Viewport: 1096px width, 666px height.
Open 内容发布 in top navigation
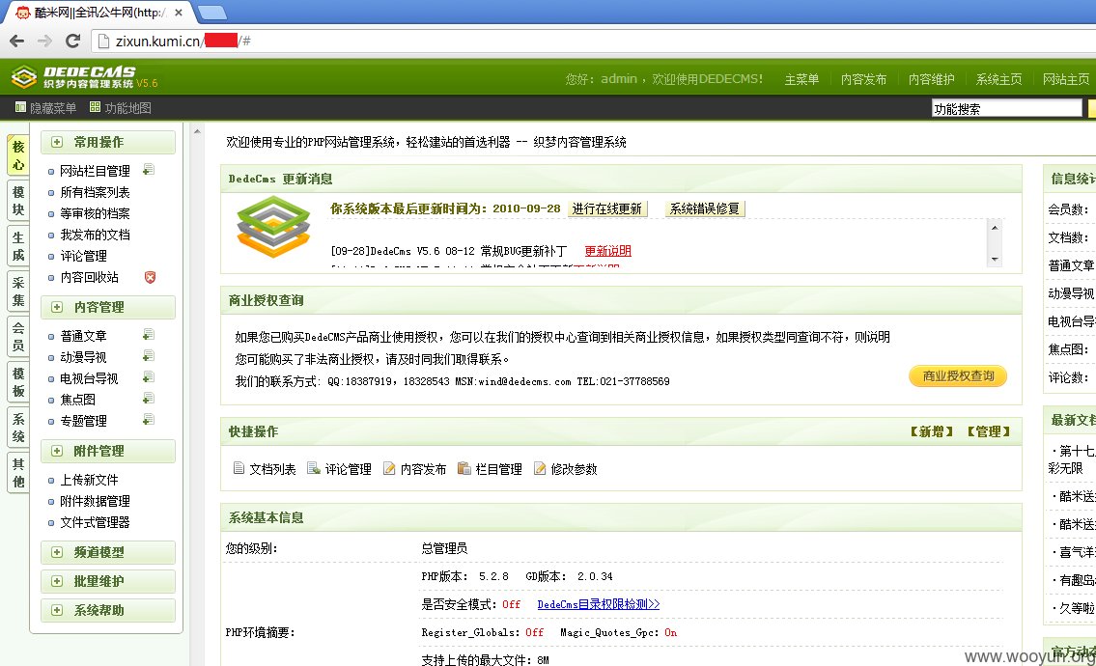tap(864, 80)
